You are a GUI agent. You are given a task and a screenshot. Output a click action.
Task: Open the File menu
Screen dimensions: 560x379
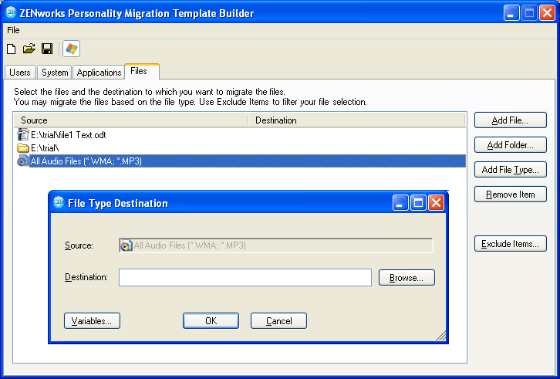[x=13, y=30]
